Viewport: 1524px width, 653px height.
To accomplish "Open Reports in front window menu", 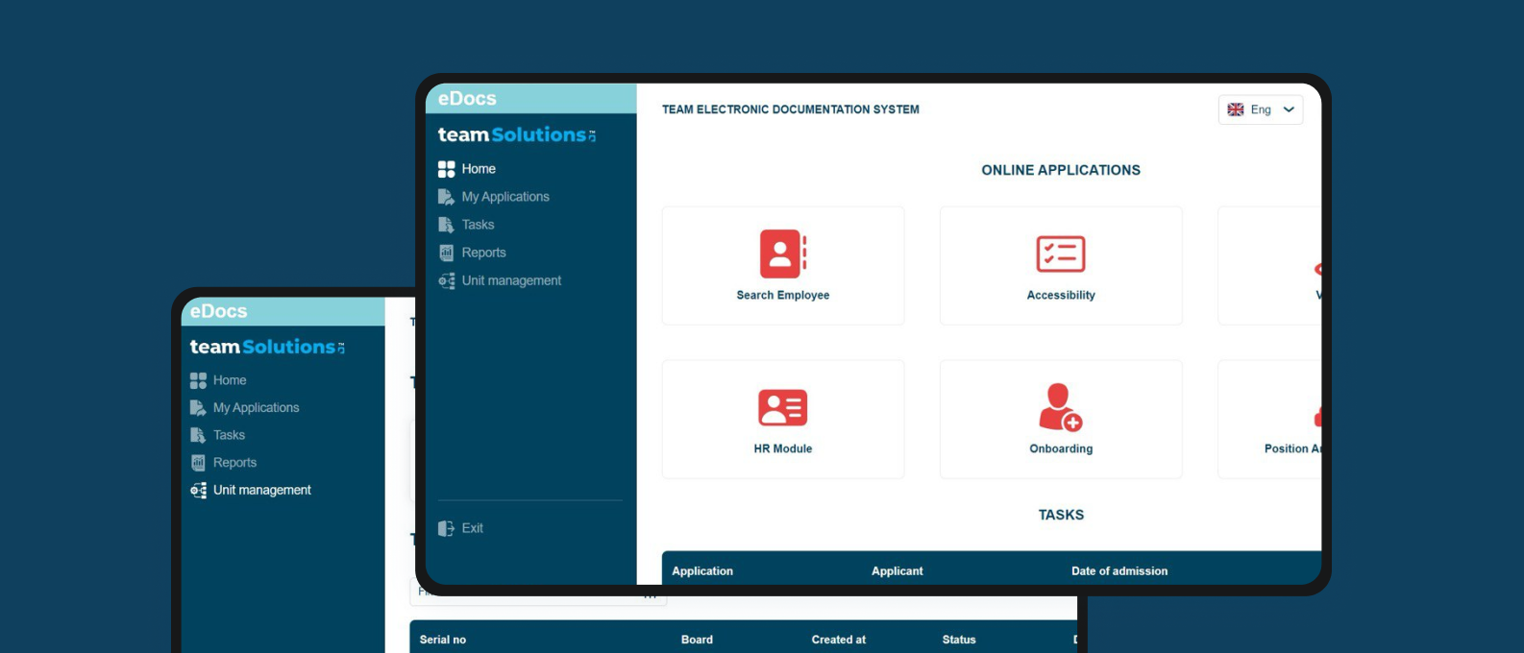I will tap(483, 253).
